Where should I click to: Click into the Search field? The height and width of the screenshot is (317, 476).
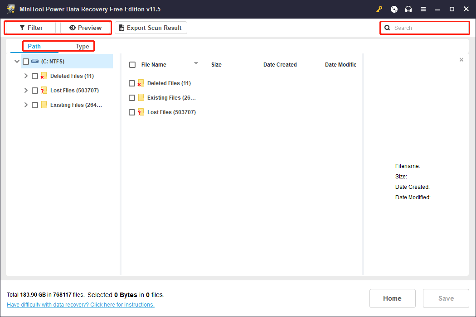click(x=425, y=28)
